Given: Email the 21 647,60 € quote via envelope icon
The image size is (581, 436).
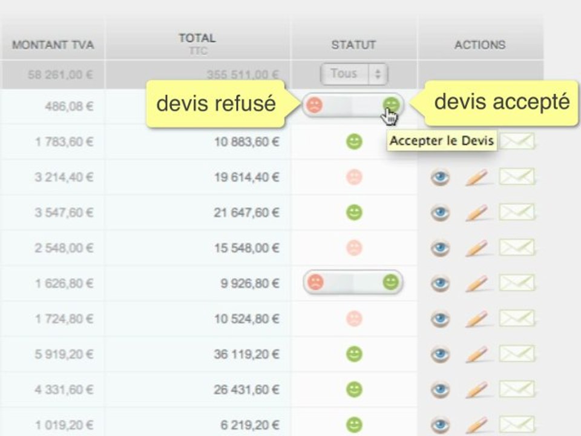Looking at the screenshot, I should pos(517,212).
